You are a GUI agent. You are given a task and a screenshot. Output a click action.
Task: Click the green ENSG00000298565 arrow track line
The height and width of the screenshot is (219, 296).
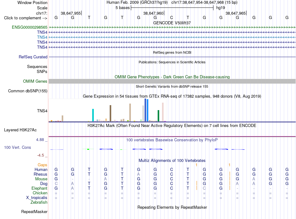[172, 27]
